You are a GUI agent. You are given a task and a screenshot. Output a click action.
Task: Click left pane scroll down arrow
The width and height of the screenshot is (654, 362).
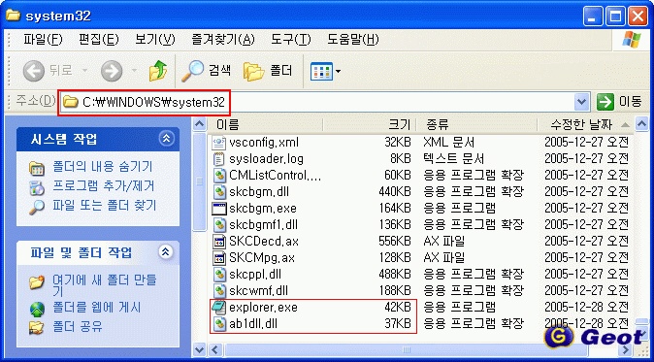(x=200, y=349)
